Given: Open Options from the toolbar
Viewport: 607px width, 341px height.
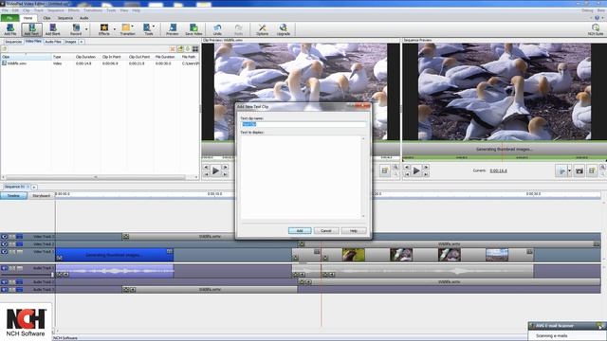Looking at the screenshot, I should tap(262, 29).
